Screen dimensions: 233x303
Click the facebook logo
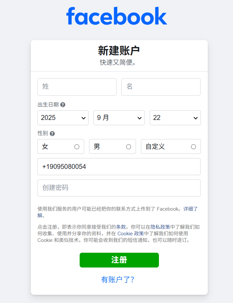117,16
